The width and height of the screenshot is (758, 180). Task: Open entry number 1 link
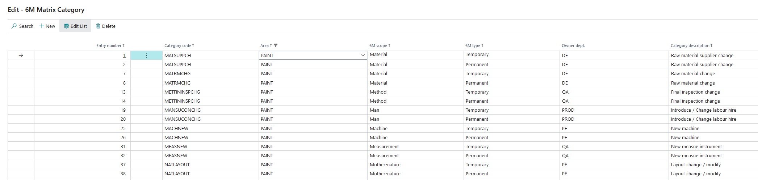pos(124,56)
